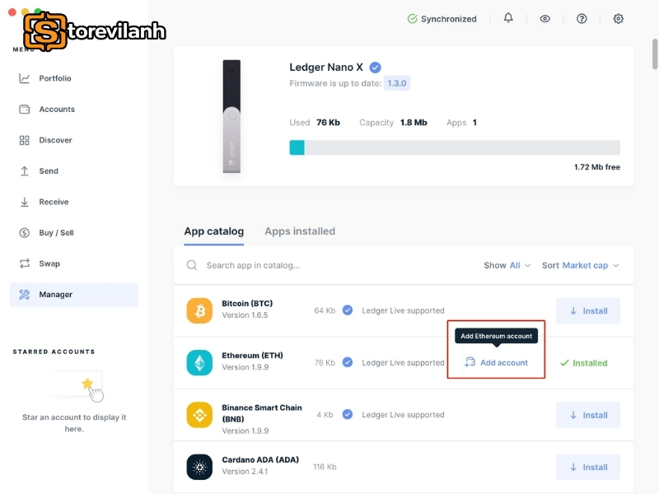
Task: Click the Synchronized status indicator
Action: coord(442,19)
